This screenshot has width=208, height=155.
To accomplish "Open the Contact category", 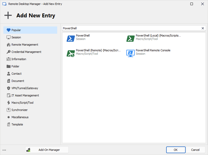I will pyautogui.click(x=16, y=74).
